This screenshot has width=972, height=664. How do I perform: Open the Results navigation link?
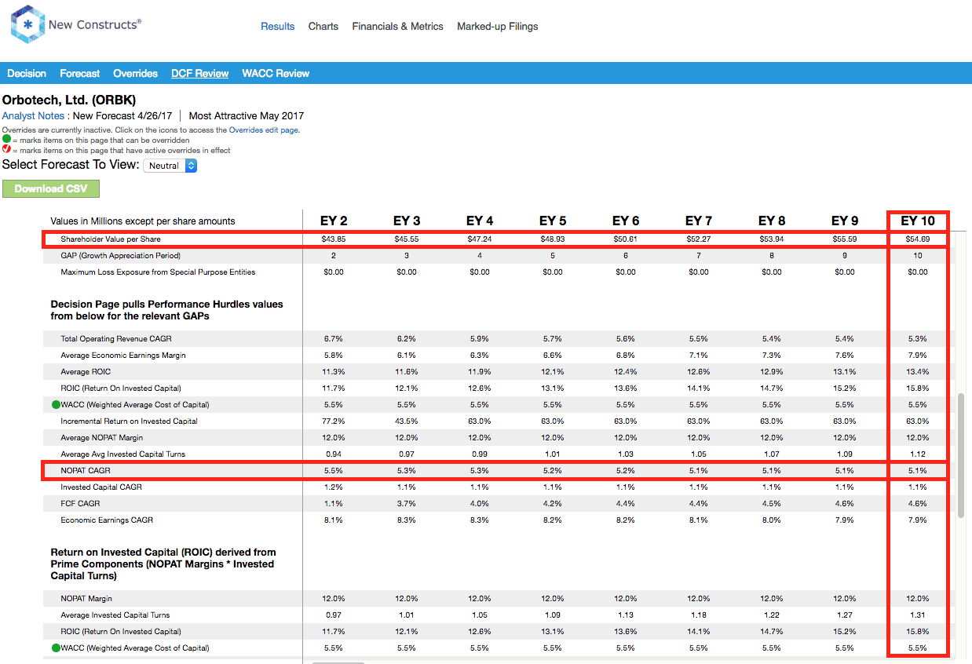coord(278,27)
